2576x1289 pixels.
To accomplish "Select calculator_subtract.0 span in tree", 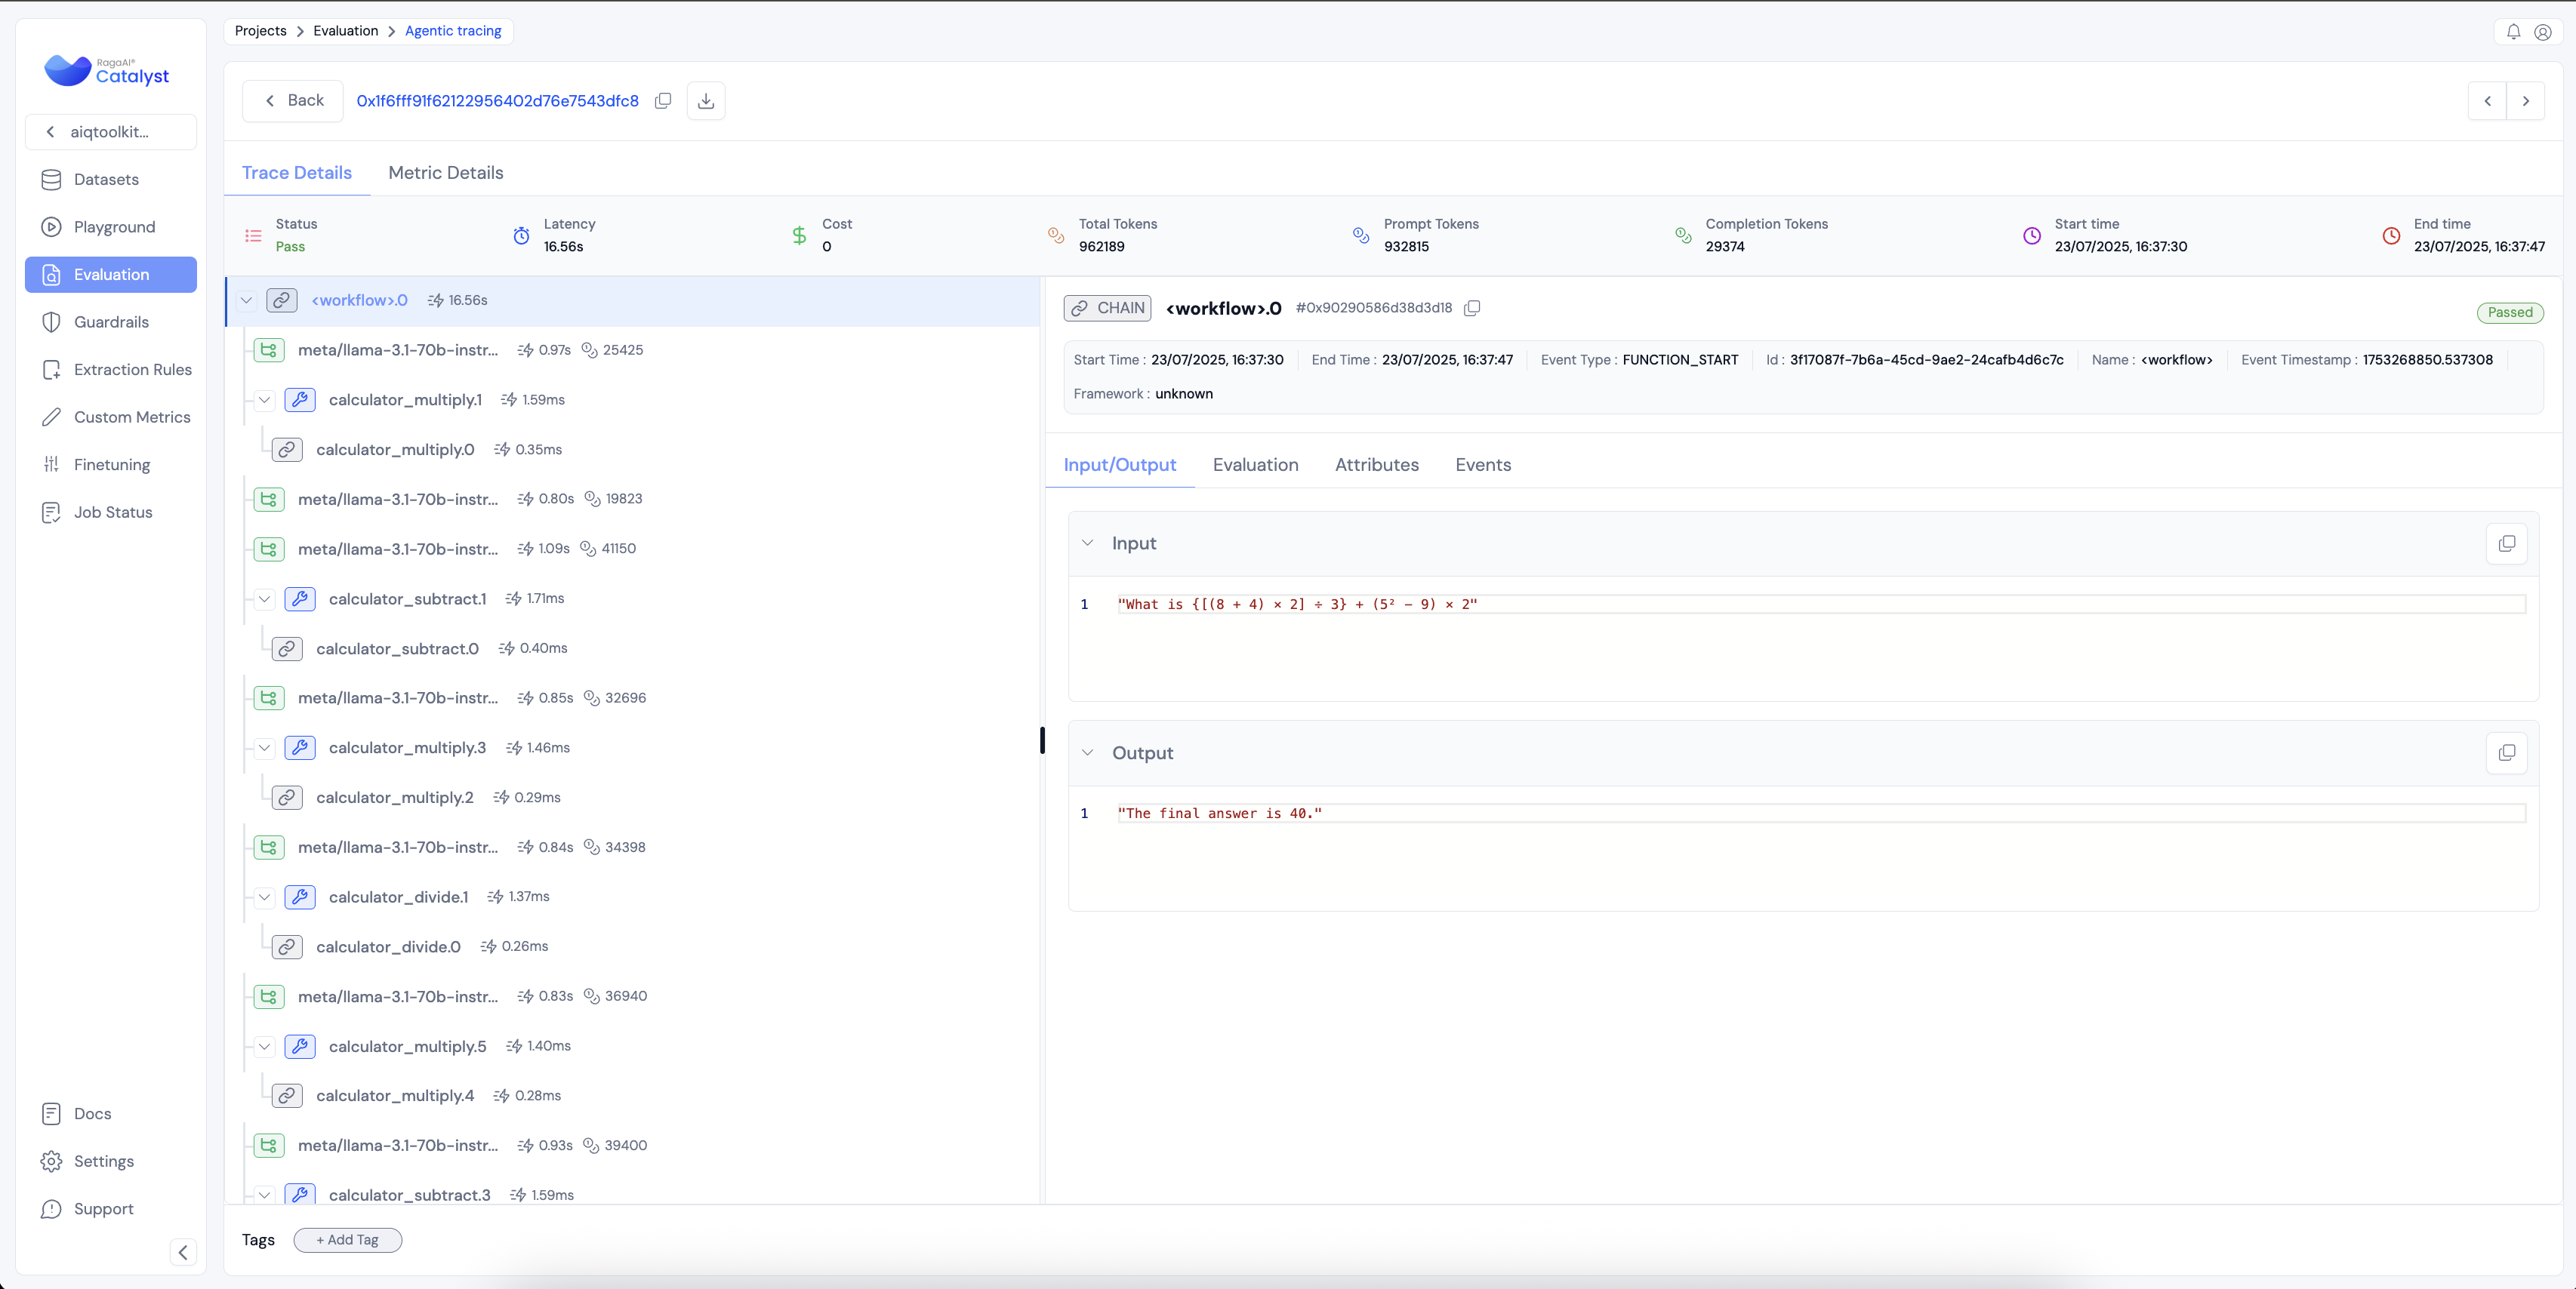I will point(397,650).
